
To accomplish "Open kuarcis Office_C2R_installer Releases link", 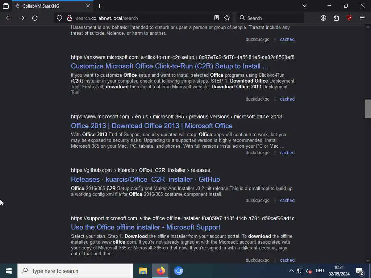I will (146, 180).
